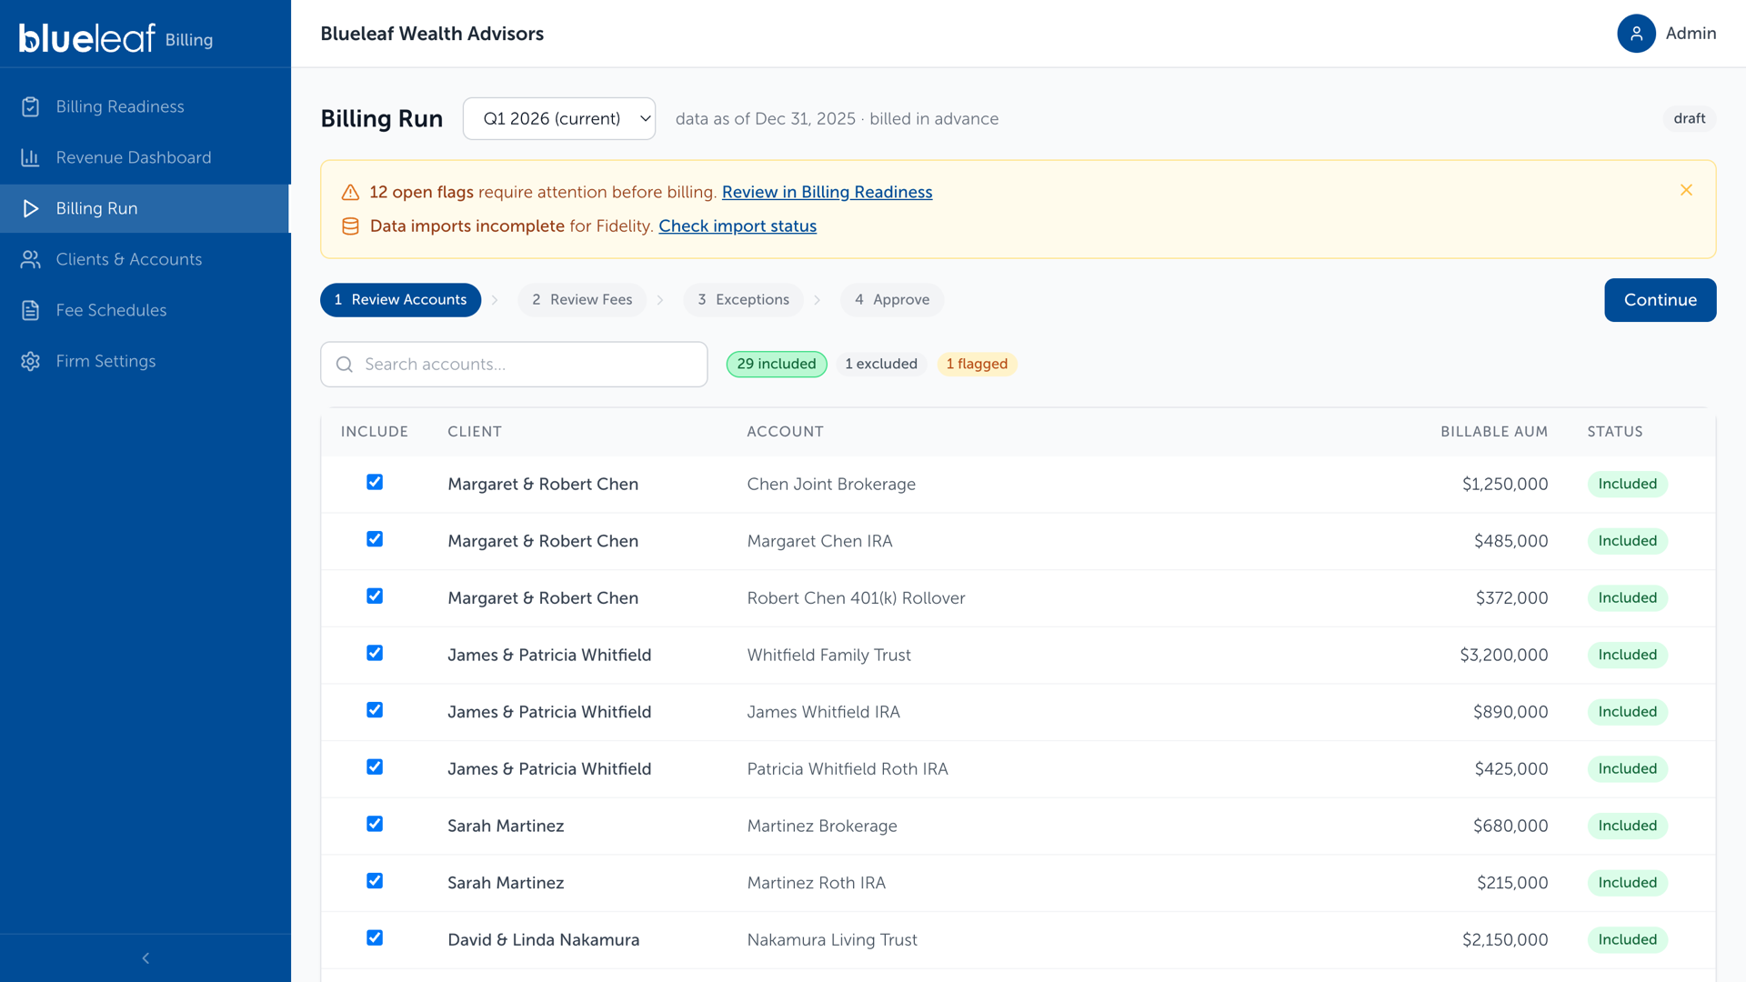Click the Revenue Dashboard chart icon
The height and width of the screenshot is (982, 1746).
30,157
